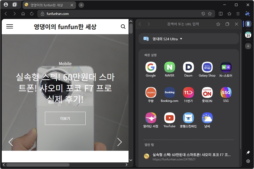
Task: Click the horizontal scrollbar right arrow
Action: tap(126, 165)
